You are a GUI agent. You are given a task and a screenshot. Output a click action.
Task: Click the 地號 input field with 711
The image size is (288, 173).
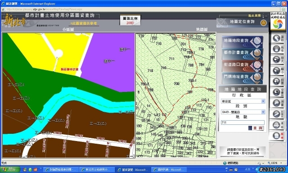pos(243,123)
